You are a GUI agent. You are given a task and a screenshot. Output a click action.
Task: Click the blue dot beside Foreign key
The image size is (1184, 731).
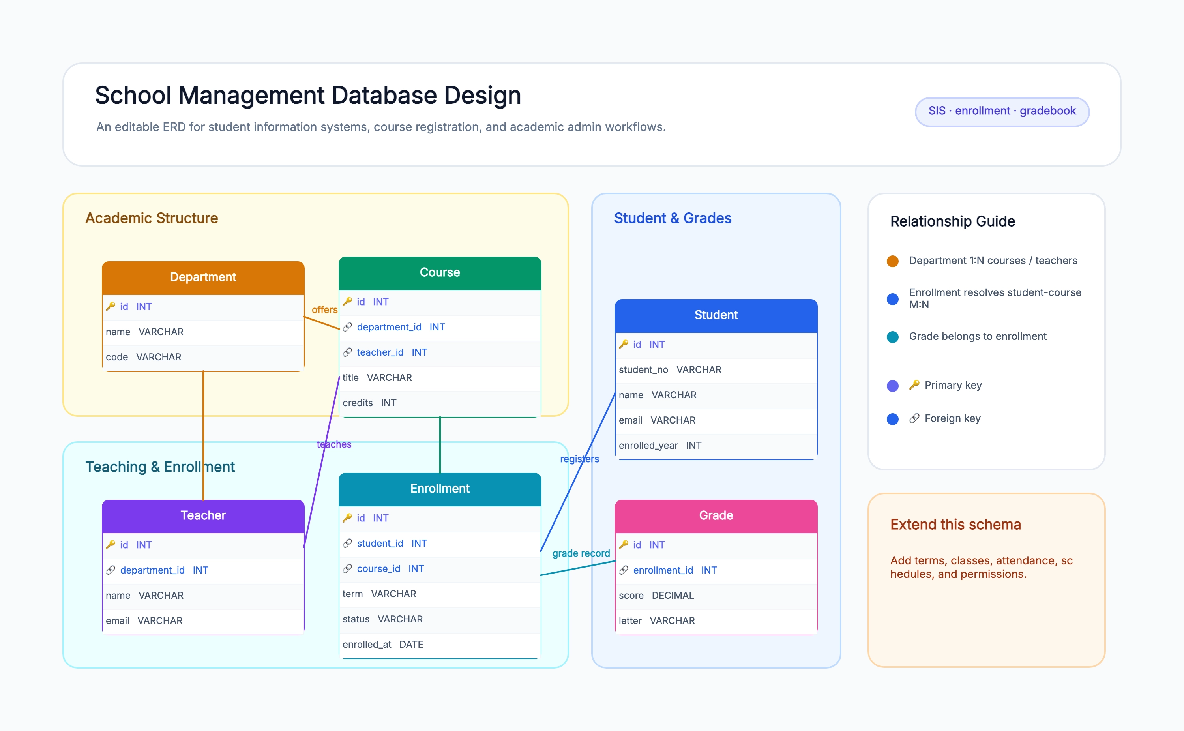tap(893, 419)
